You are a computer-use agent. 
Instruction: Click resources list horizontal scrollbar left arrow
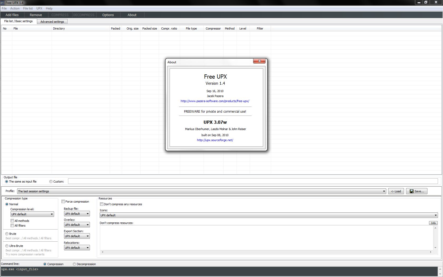(x=103, y=252)
